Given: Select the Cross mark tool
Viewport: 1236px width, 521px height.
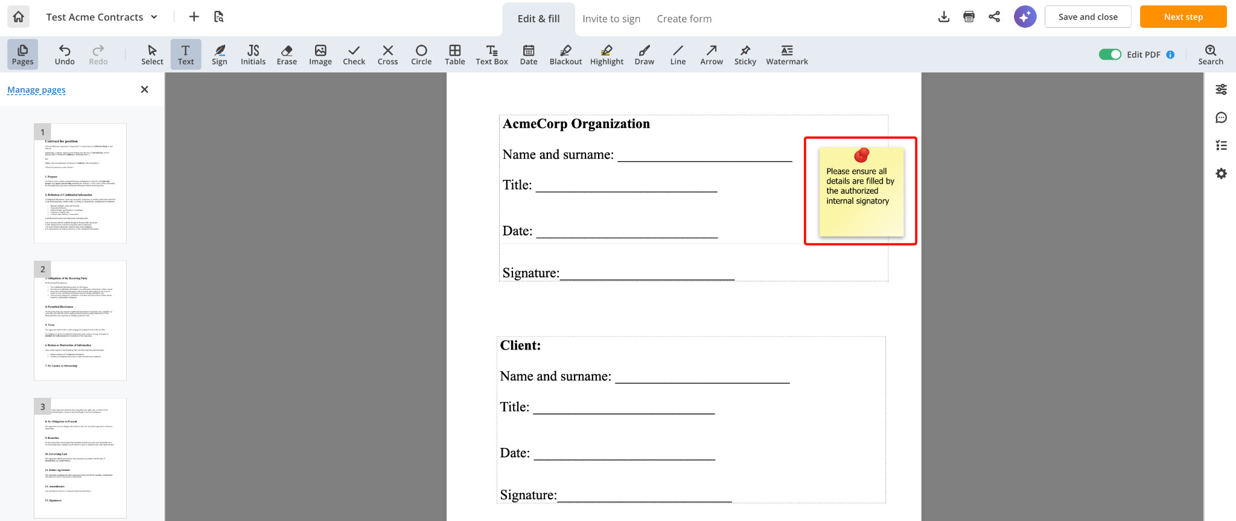Looking at the screenshot, I should click(x=388, y=54).
